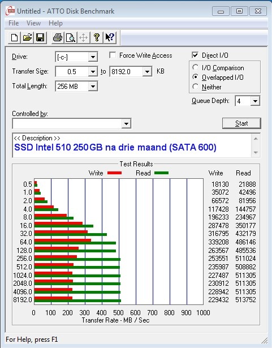Minimize the ATTO Disk Benchmark window
272x348 pixels.
[x=221, y=11]
